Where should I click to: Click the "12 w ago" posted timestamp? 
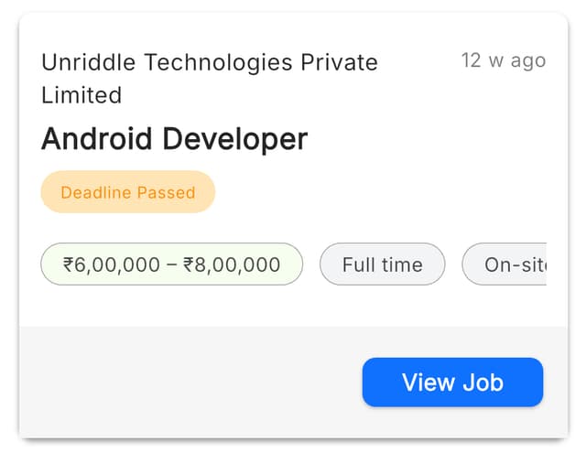(503, 60)
